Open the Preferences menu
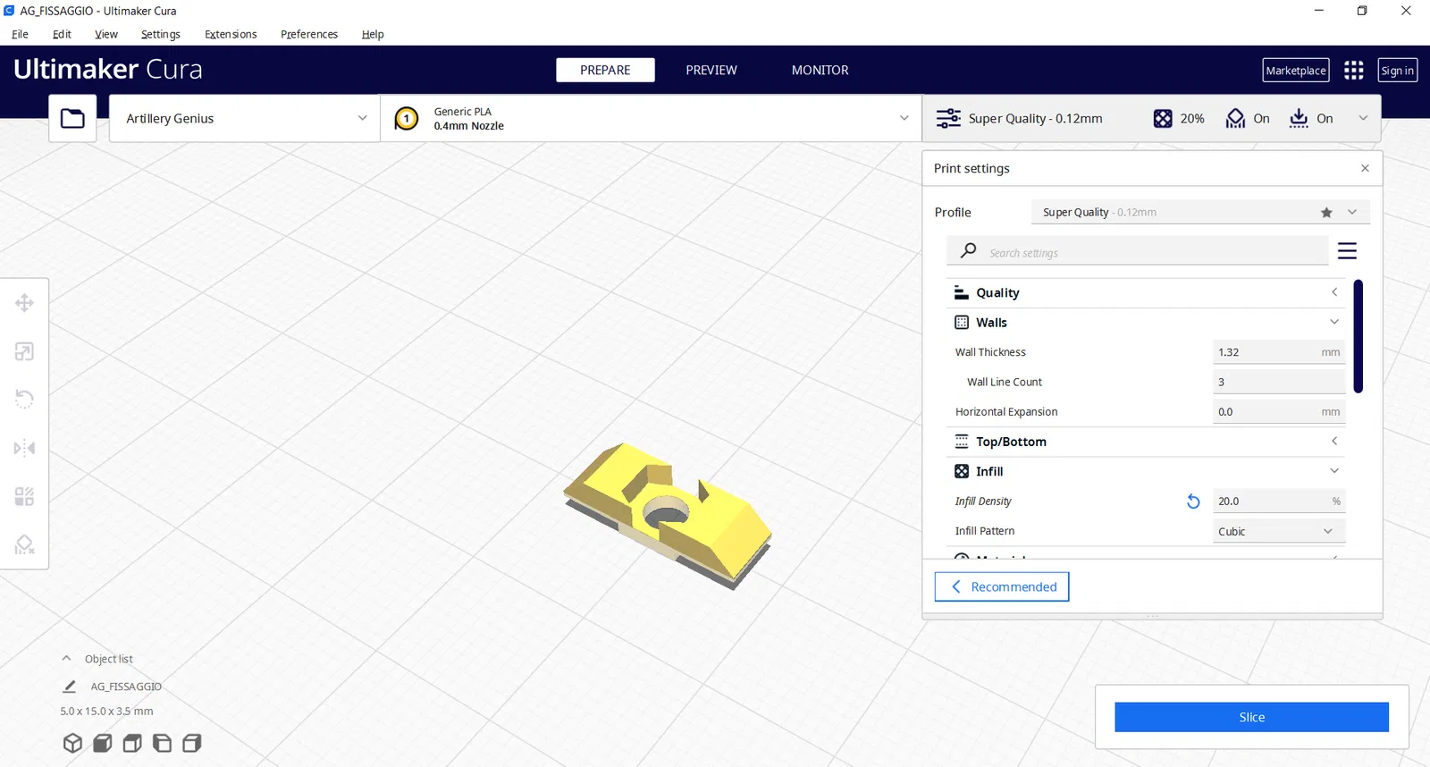This screenshot has height=767, width=1430. [x=309, y=34]
